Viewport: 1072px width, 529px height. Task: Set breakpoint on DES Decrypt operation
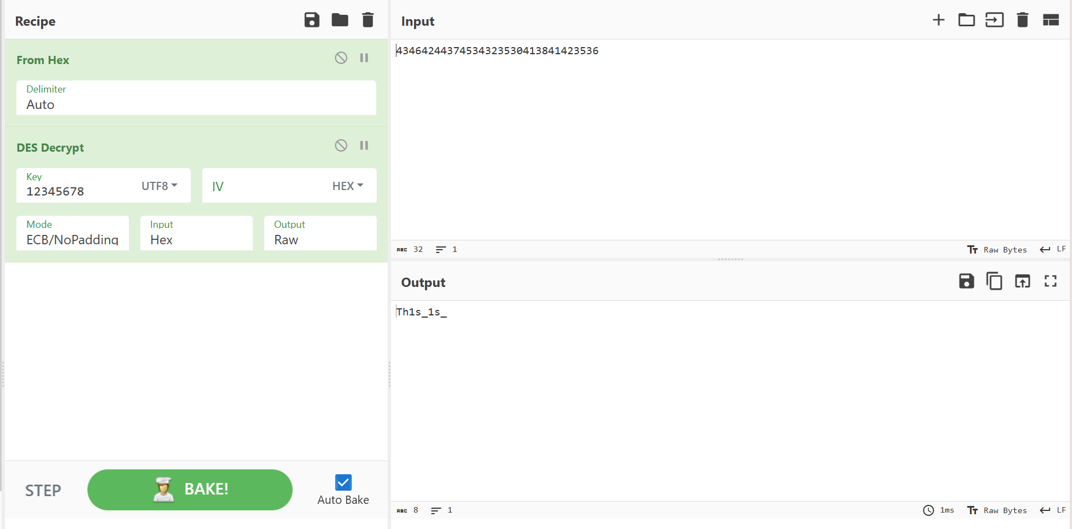click(364, 145)
